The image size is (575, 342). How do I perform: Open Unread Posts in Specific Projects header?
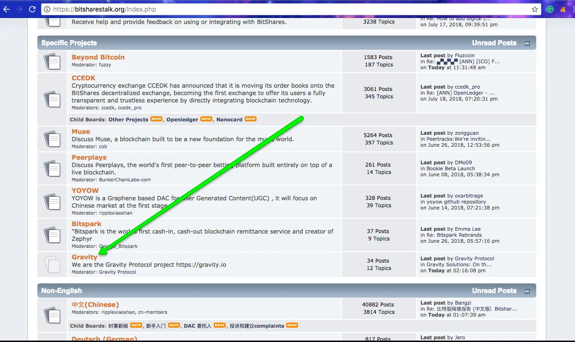click(x=494, y=43)
